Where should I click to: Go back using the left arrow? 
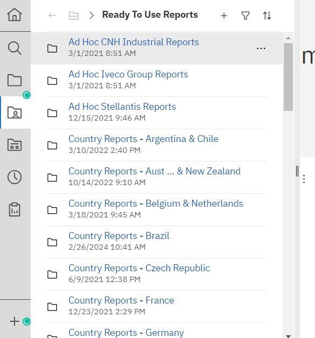[52, 16]
